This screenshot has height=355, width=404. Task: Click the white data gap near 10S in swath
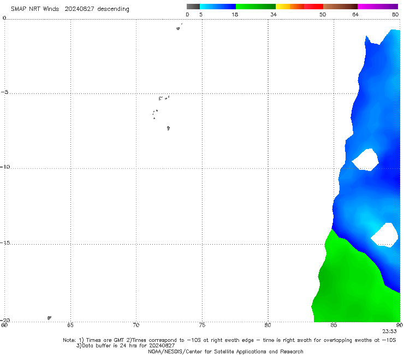tap(366, 160)
